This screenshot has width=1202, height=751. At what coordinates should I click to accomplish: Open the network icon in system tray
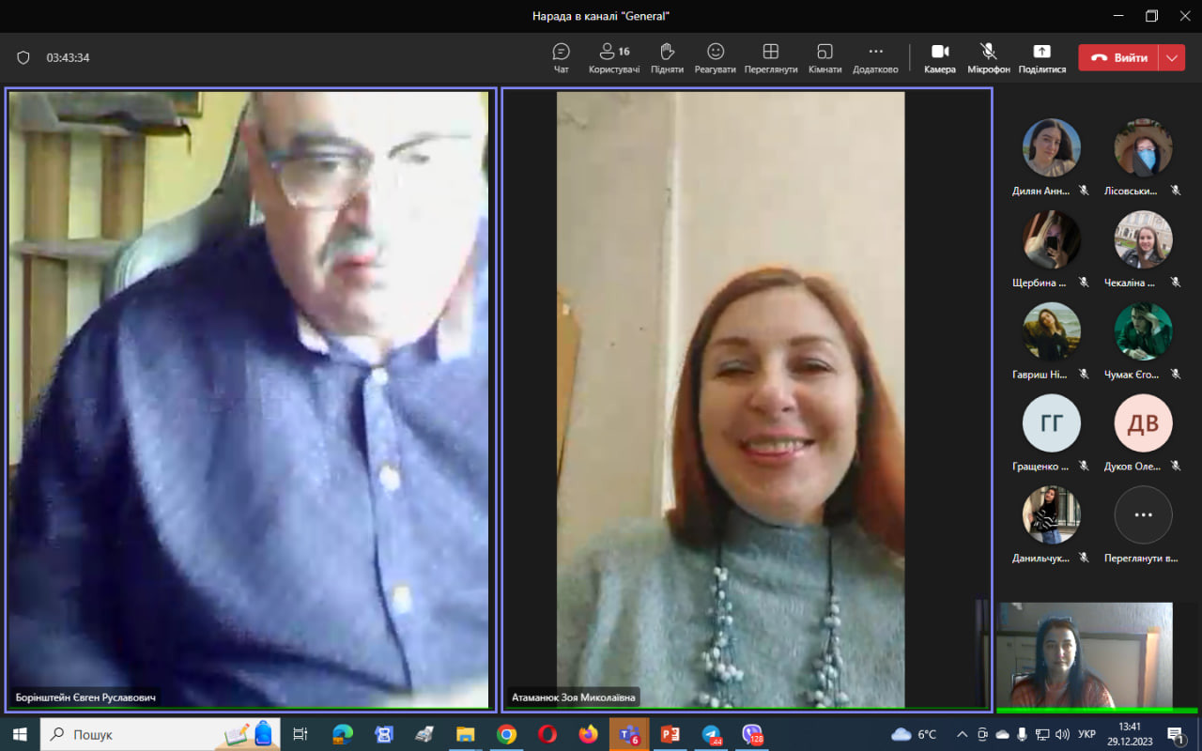1042,734
